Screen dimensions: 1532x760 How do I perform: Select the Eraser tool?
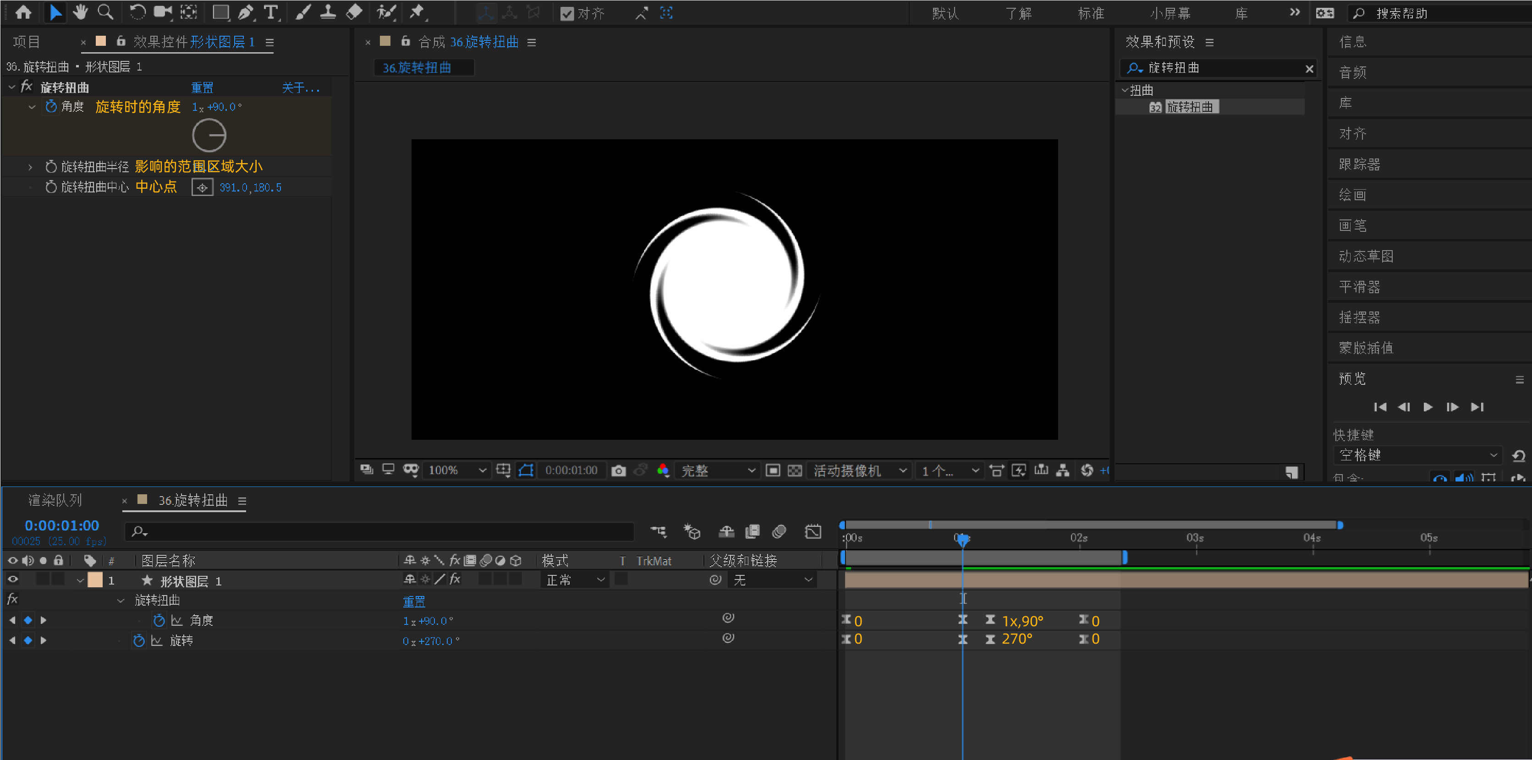[354, 12]
